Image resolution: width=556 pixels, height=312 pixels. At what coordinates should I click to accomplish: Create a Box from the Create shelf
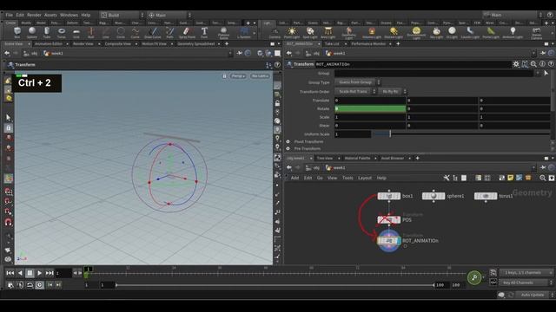17,33
